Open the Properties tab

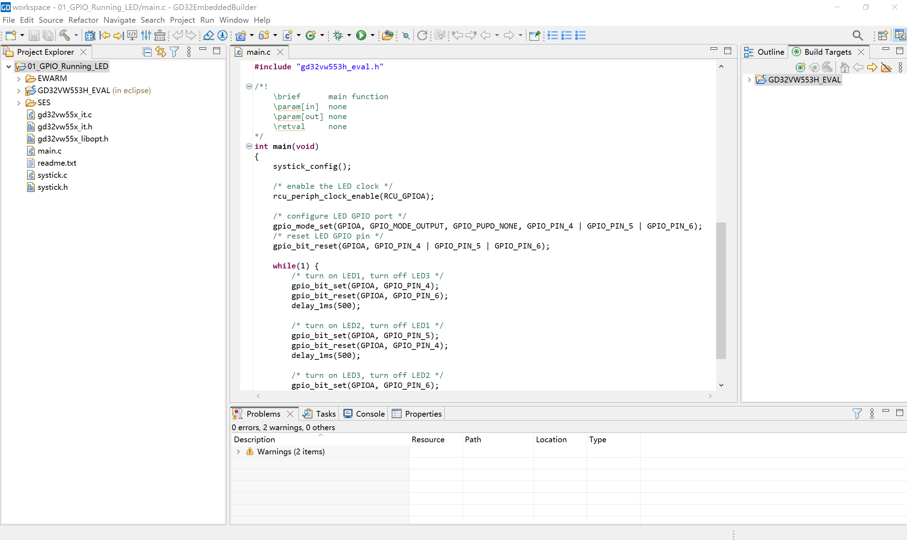(417, 414)
